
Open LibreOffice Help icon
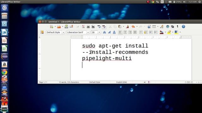pyautogui.click(x=183, y=26)
